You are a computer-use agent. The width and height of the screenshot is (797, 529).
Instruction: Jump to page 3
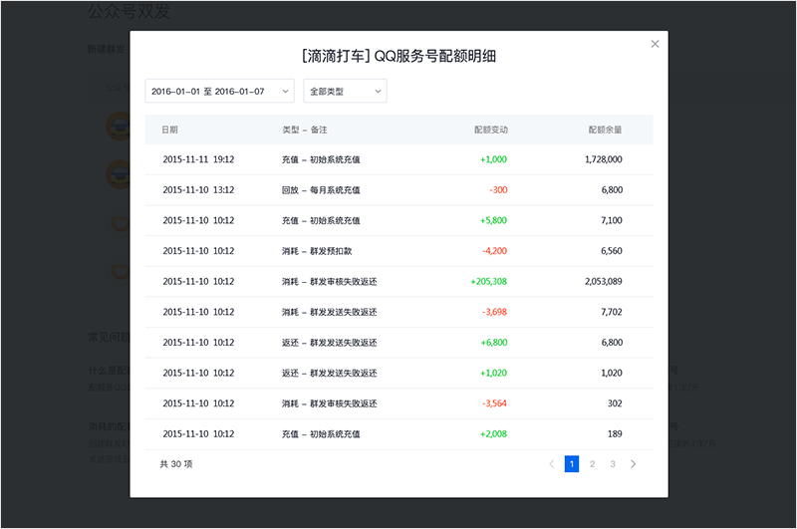click(613, 463)
